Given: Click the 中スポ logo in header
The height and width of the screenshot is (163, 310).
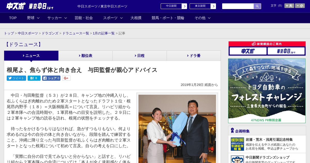Looking at the screenshot, I should [16, 6].
